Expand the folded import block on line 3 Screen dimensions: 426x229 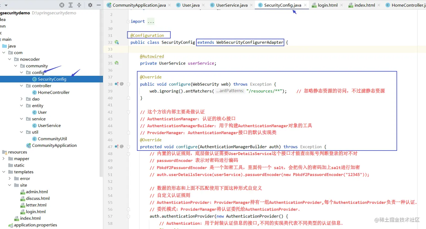(128, 21)
